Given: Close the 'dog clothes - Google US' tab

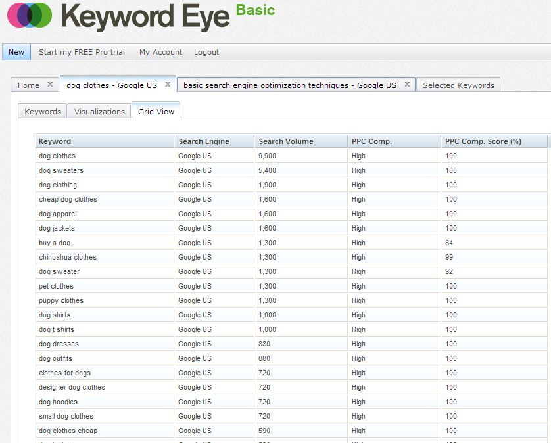Looking at the screenshot, I should tap(168, 84).
